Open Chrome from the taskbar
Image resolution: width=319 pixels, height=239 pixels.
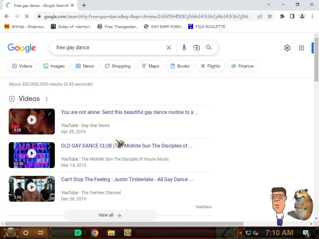pyautogui.click(x=95, y=233)
